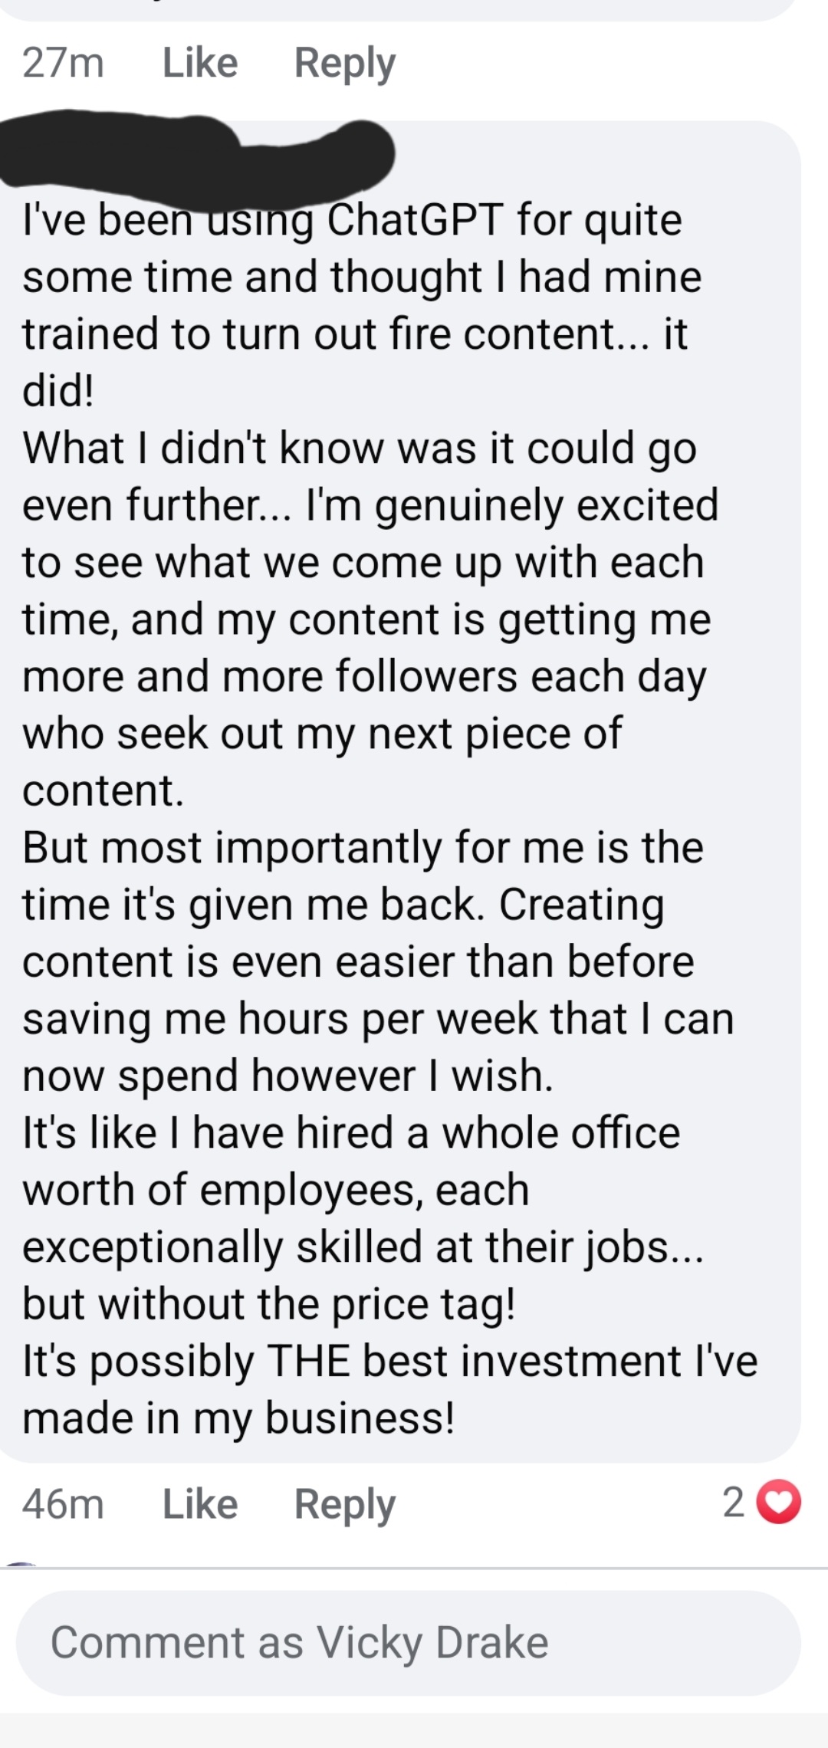This screenshot has height=1748, width=828.
Task: Tap the word 'ChatGPT' in the comment
Action: click(x=415, y=221)
